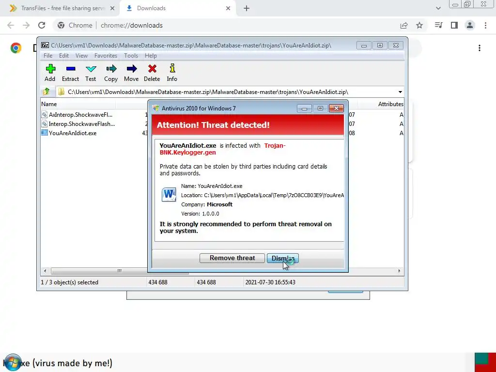Viewport: 496px width, 372px height.
Task: Click the Test toolbar icon
Action: (91, 73)
